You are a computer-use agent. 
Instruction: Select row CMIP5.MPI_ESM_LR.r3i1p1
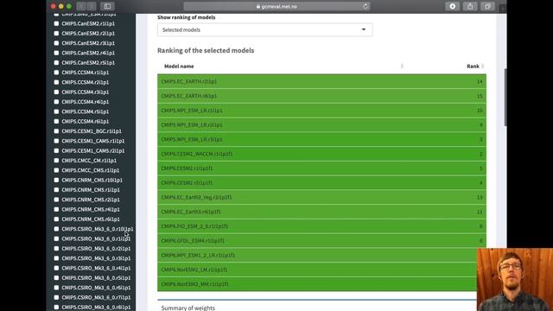point(321,139)
